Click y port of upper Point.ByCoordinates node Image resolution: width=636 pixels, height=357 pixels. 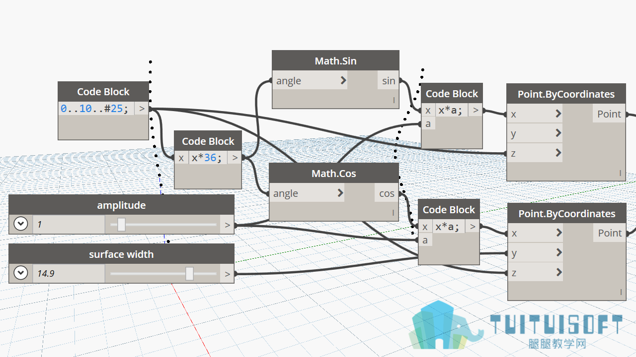pyautogui.click(x=535, y=133)
